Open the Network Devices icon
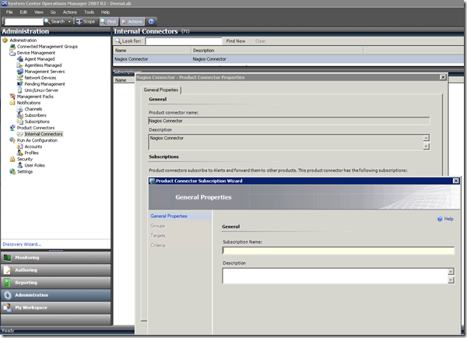The width and height of the screenshot is (467, 338). coord(20,78)
